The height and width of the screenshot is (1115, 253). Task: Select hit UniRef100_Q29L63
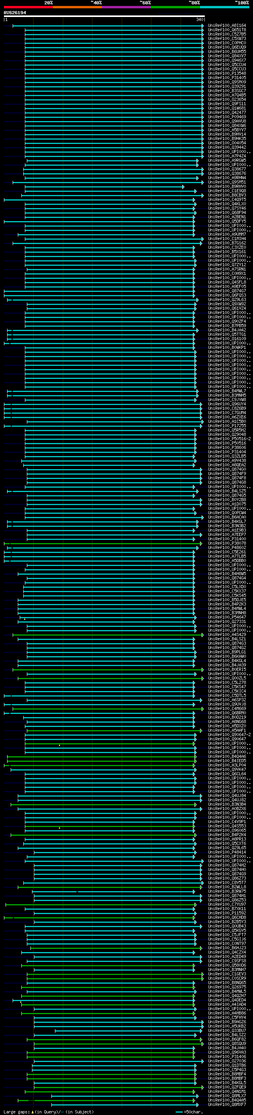(x=227, y=299)
